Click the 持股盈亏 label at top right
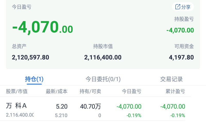The height and width of the screenshot is (124, 206). (x=184, y=19)
